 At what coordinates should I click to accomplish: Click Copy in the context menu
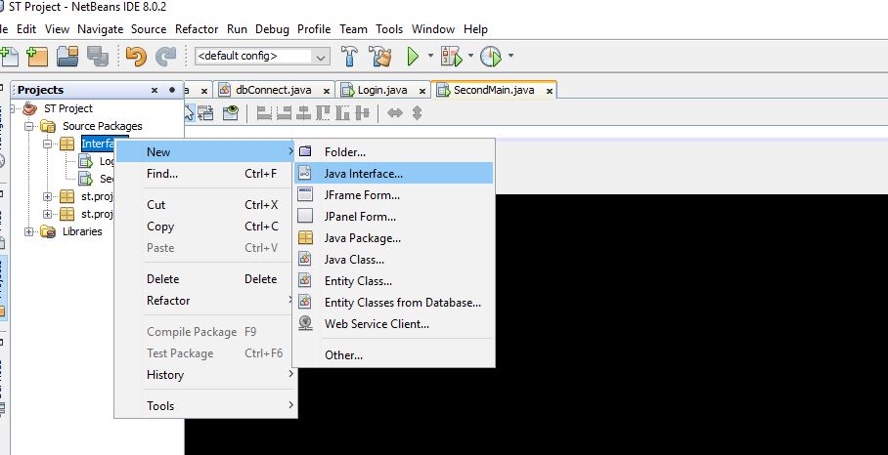pyautogui.click(x=206, y=227)
